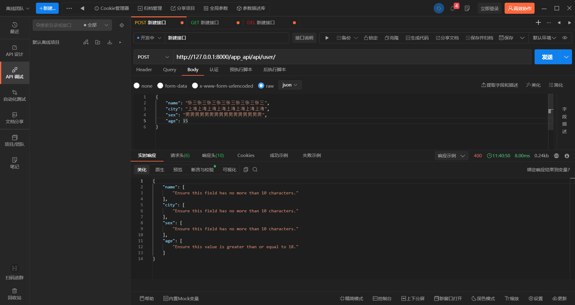The image size is (575, 305).
Task: Toggle environment preview eye icon
Action: (565, 38)
